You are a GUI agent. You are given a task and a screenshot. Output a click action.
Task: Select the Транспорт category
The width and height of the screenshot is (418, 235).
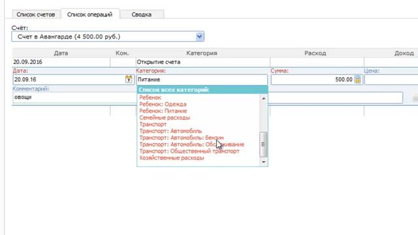[153, 125]
